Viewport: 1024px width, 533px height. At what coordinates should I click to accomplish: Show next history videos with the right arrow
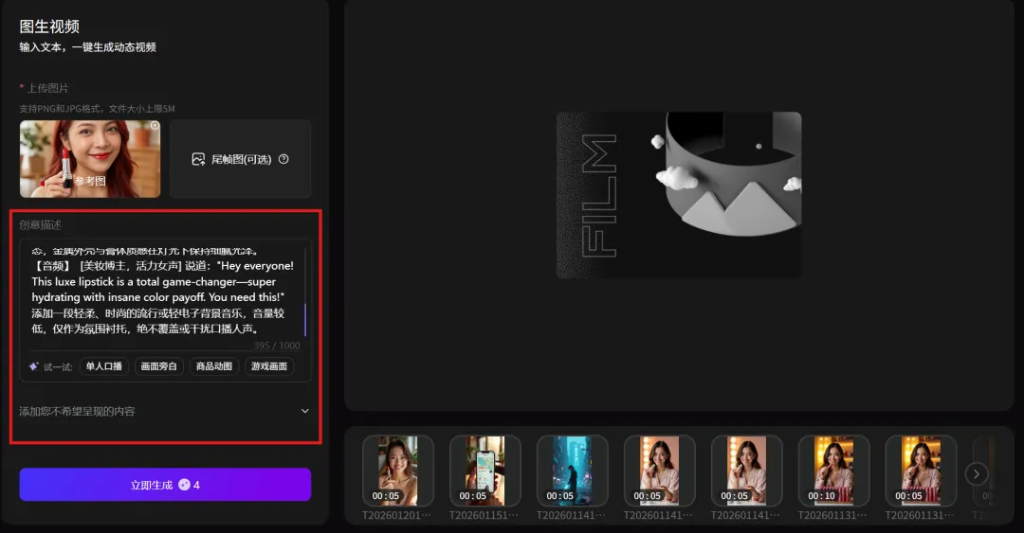977,474
